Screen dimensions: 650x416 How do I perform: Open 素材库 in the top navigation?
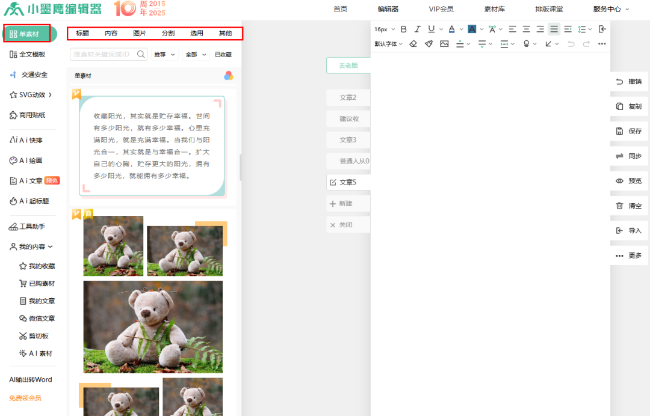point(494,9)
